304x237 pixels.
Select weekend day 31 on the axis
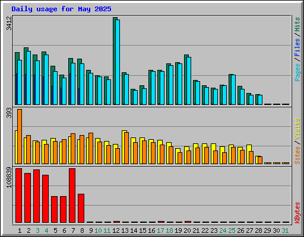pyautogui.click(x=285, y=230)
